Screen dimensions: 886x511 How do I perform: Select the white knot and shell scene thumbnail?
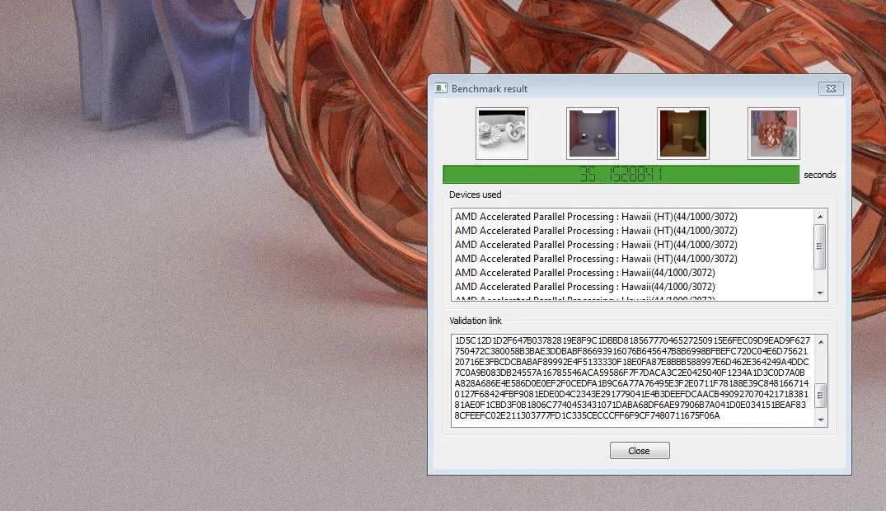(502, 134)
